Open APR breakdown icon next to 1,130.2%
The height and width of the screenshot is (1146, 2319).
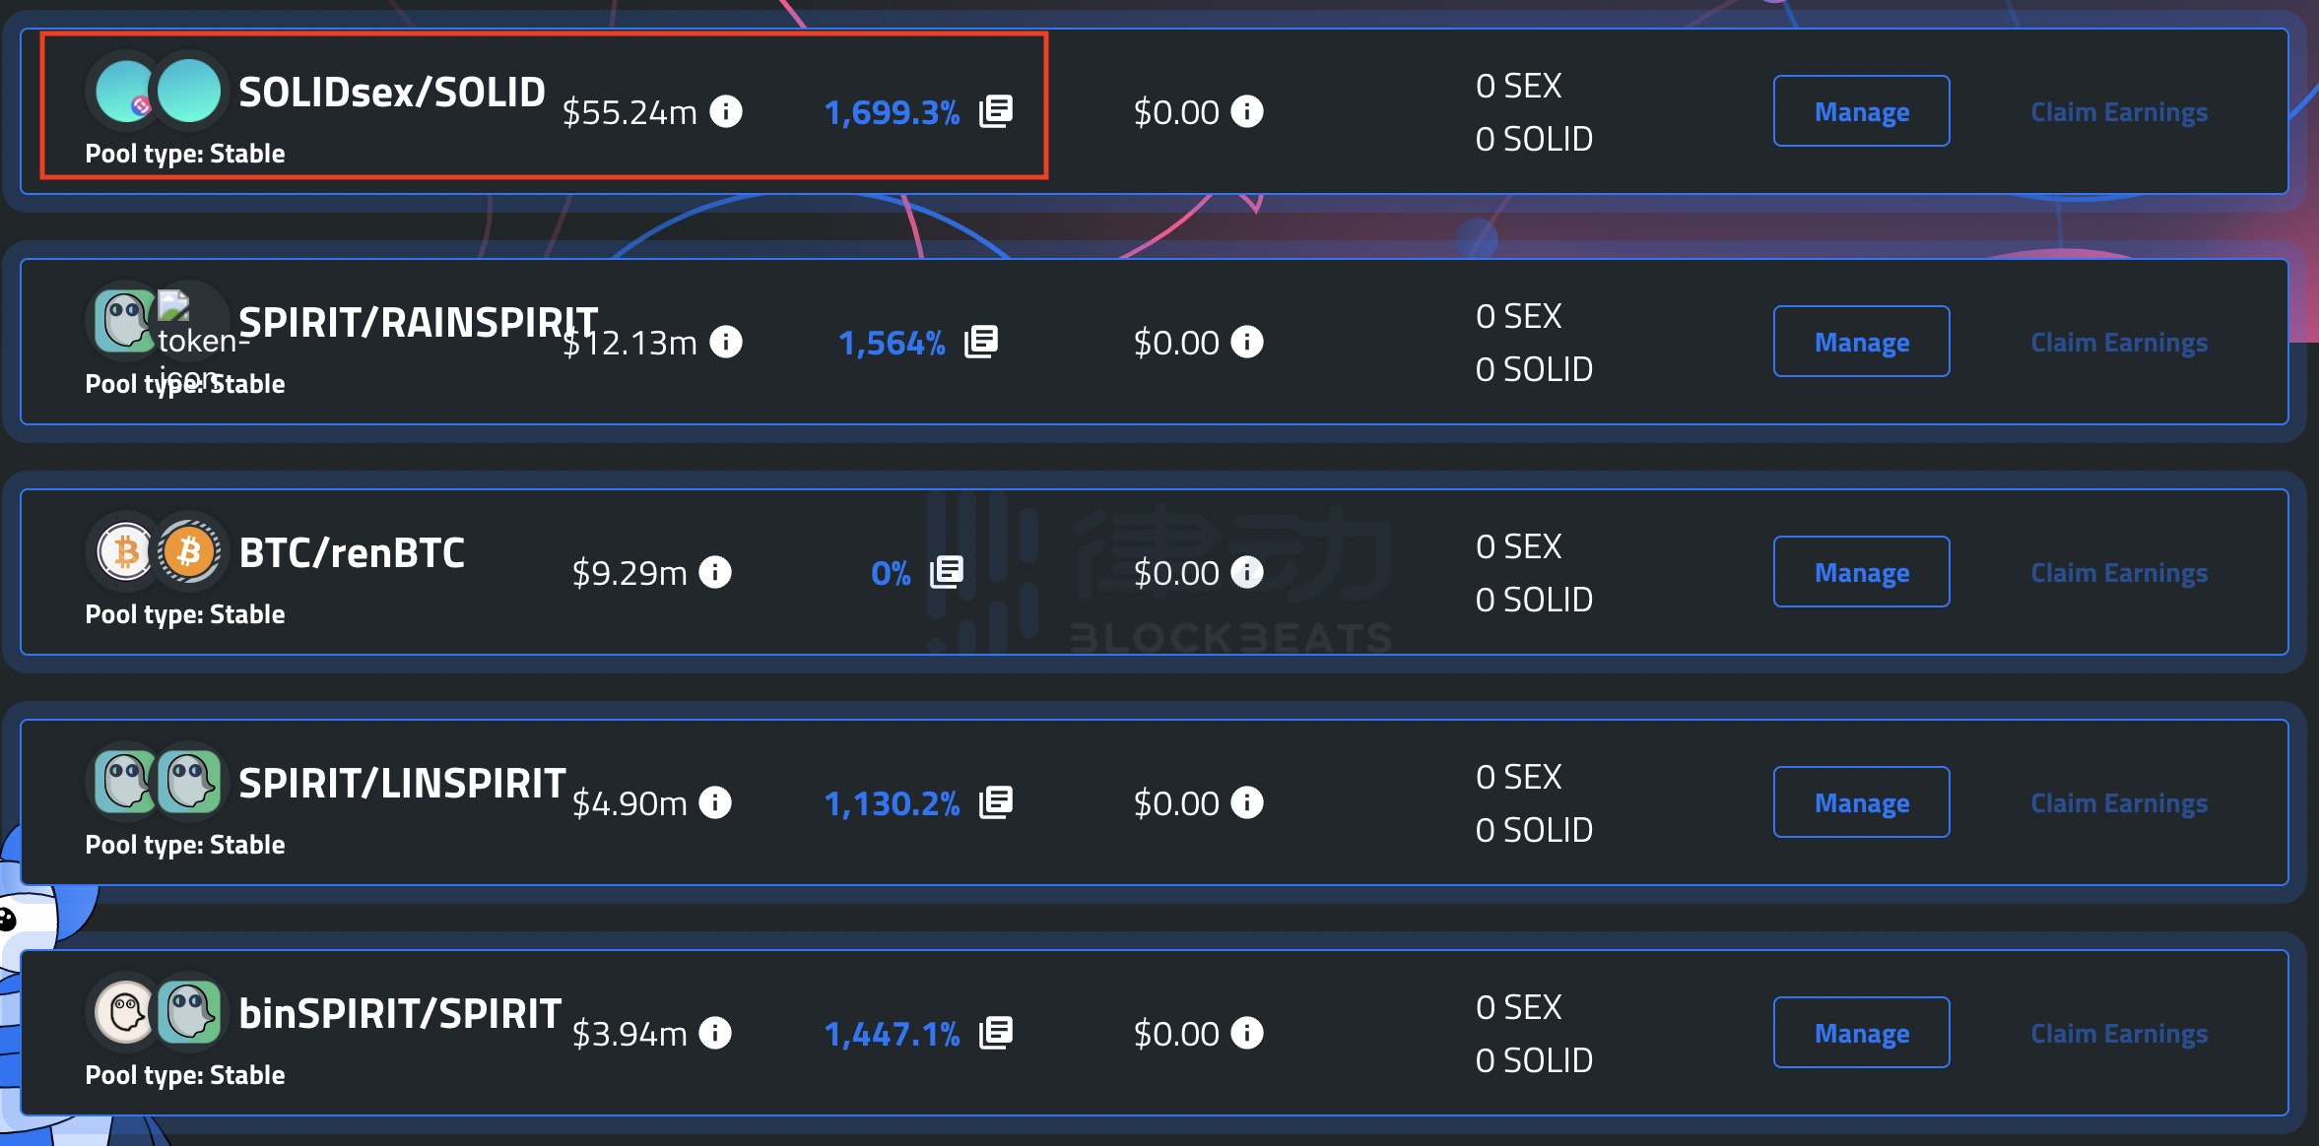(x=996, y=802)
